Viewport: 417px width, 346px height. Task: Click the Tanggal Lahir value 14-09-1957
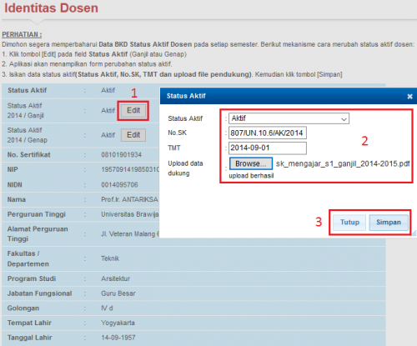pyautogui.click(x=118, y=338)
